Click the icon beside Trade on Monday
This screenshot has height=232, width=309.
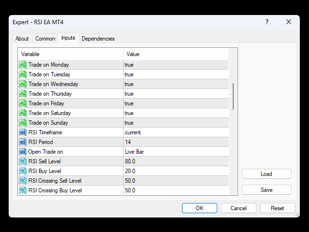click(x=23, y=65)
